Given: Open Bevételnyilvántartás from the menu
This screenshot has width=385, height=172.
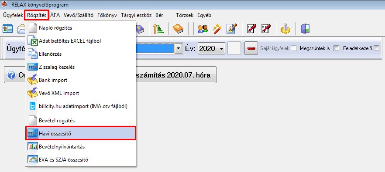Looking at the screenshot, I should (x=81, y=146).
